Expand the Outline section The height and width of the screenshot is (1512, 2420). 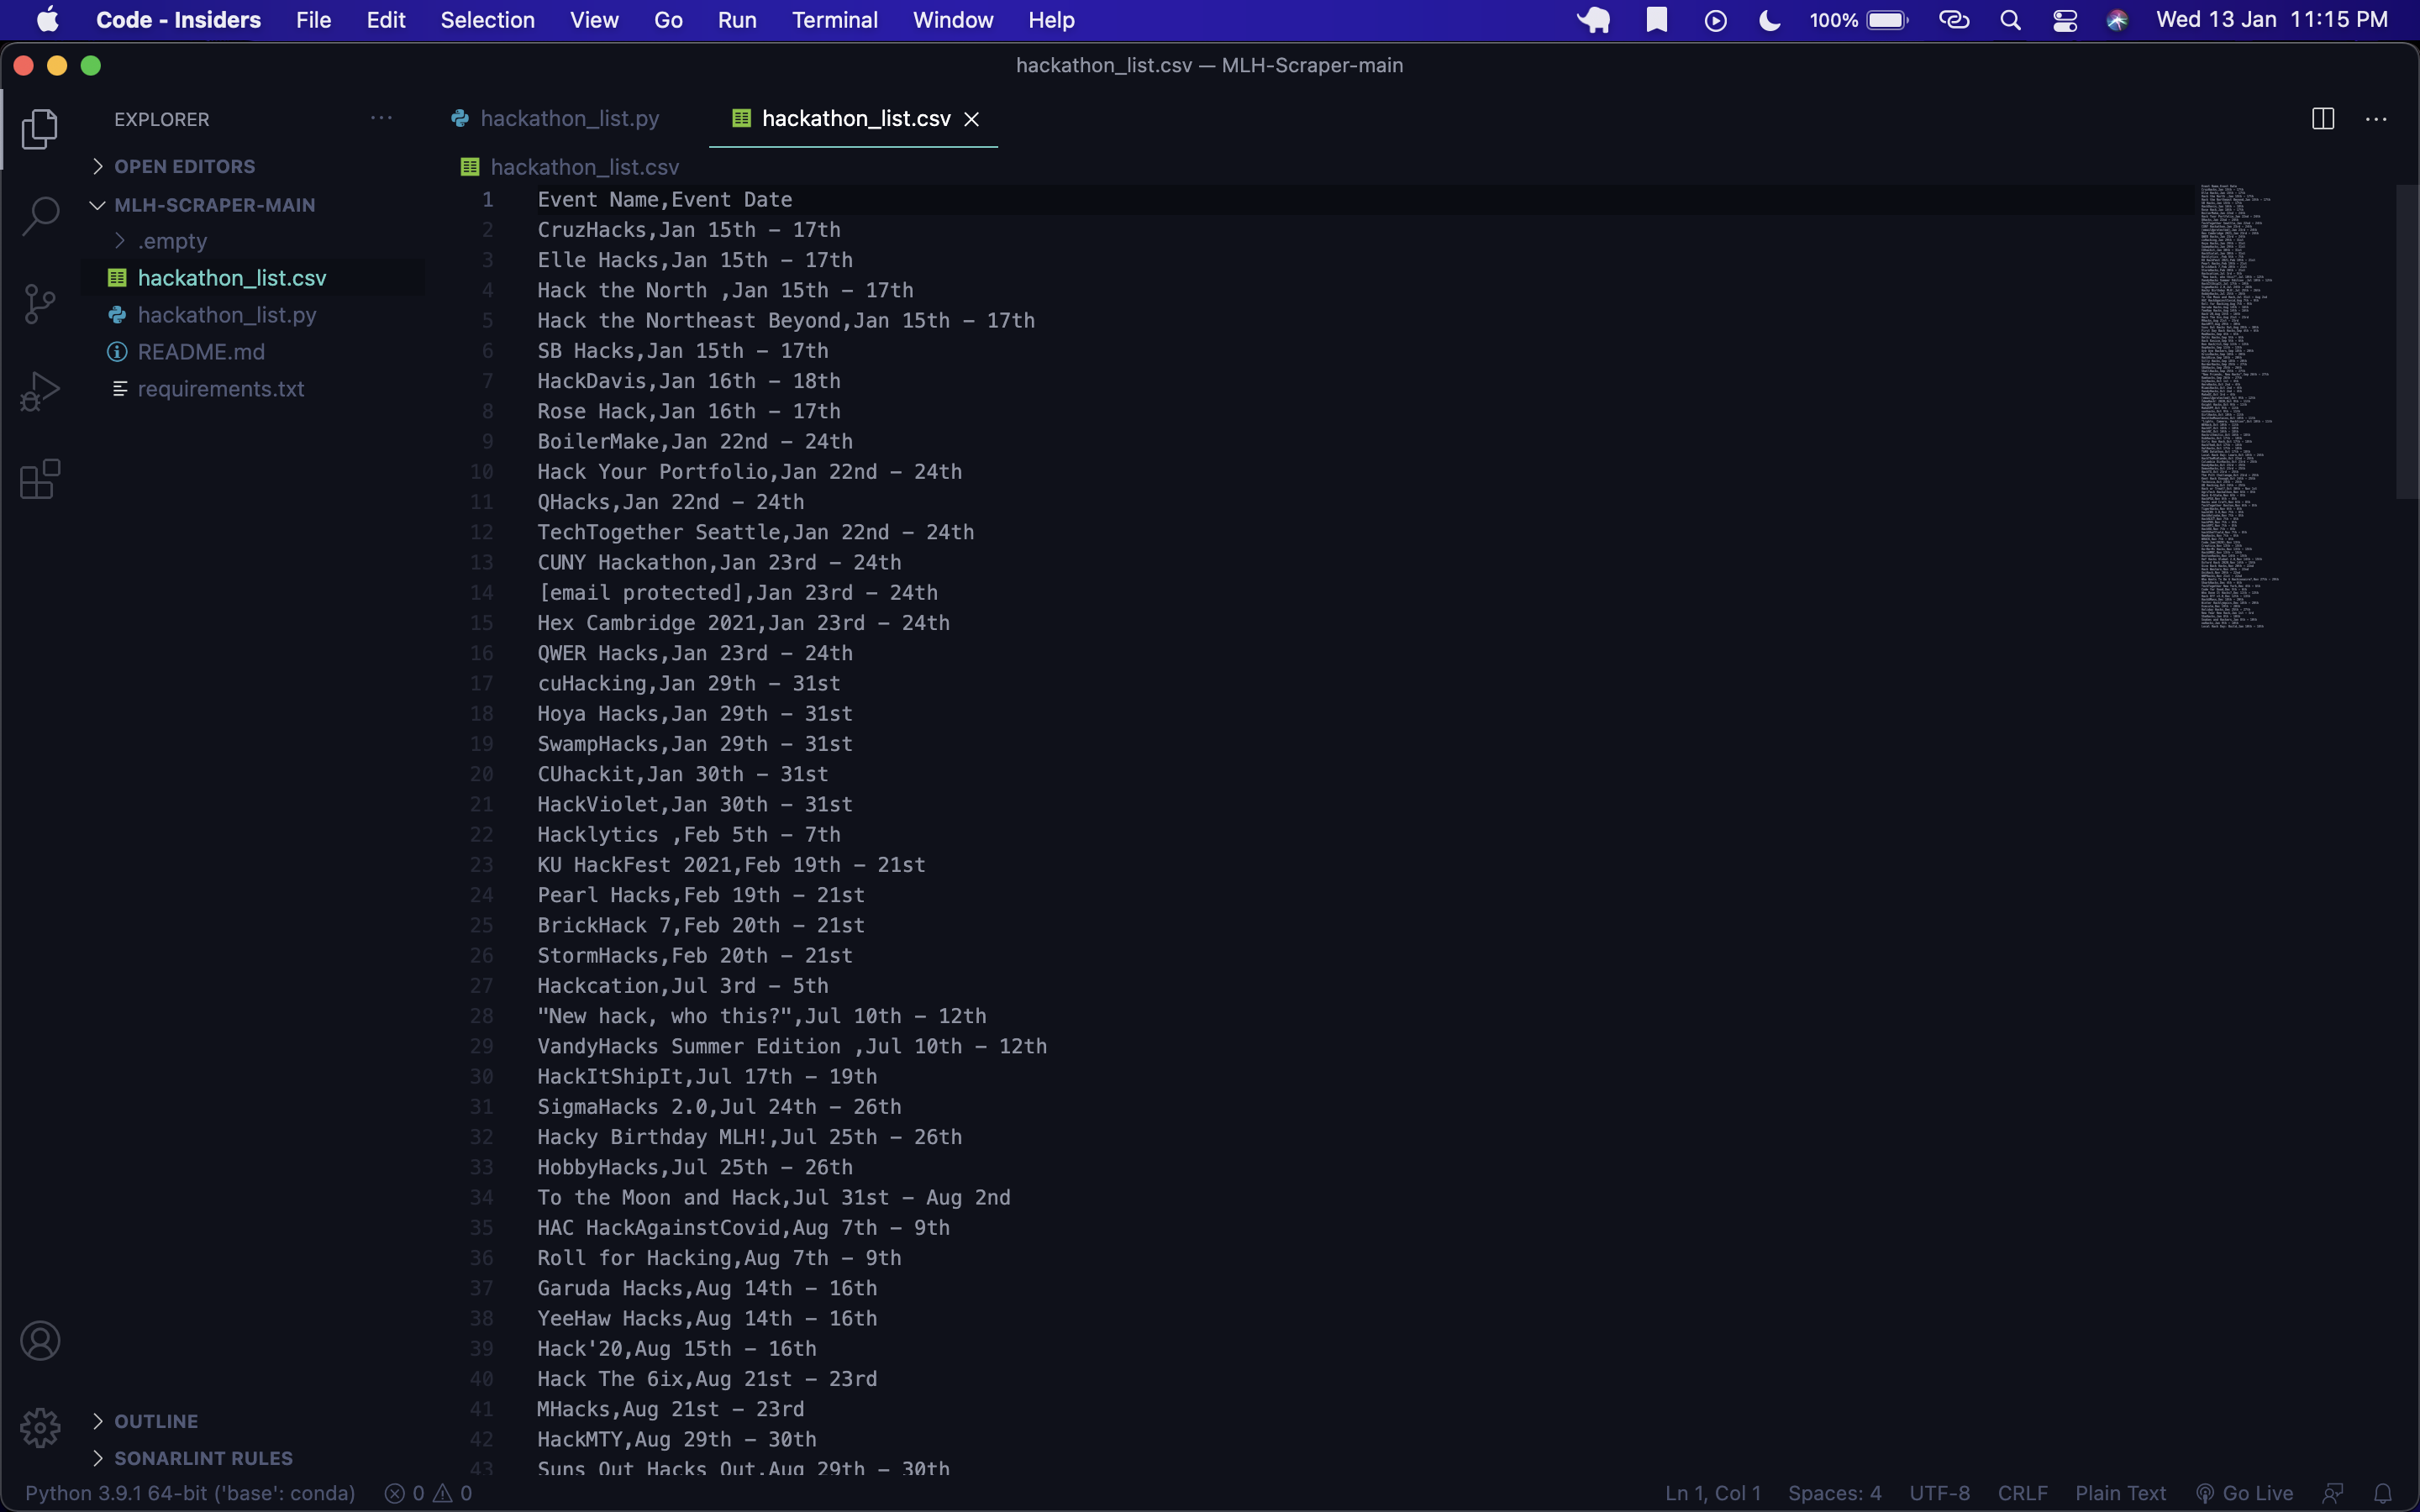pyautogui.click(x=156, y=1421)
